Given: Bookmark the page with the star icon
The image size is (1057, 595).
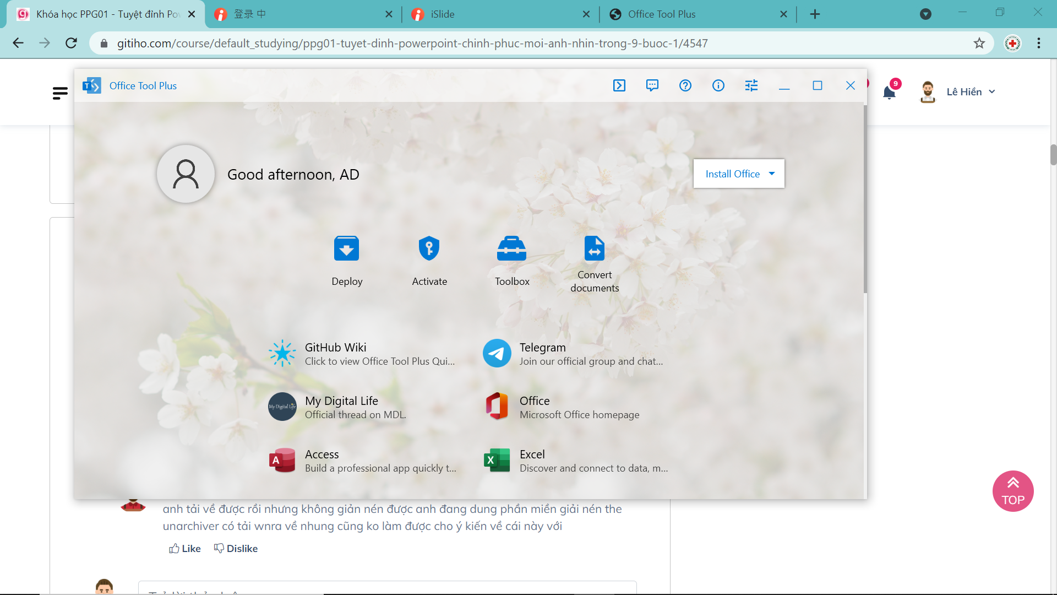Looking at the screenshot, I should click(979, 43).
